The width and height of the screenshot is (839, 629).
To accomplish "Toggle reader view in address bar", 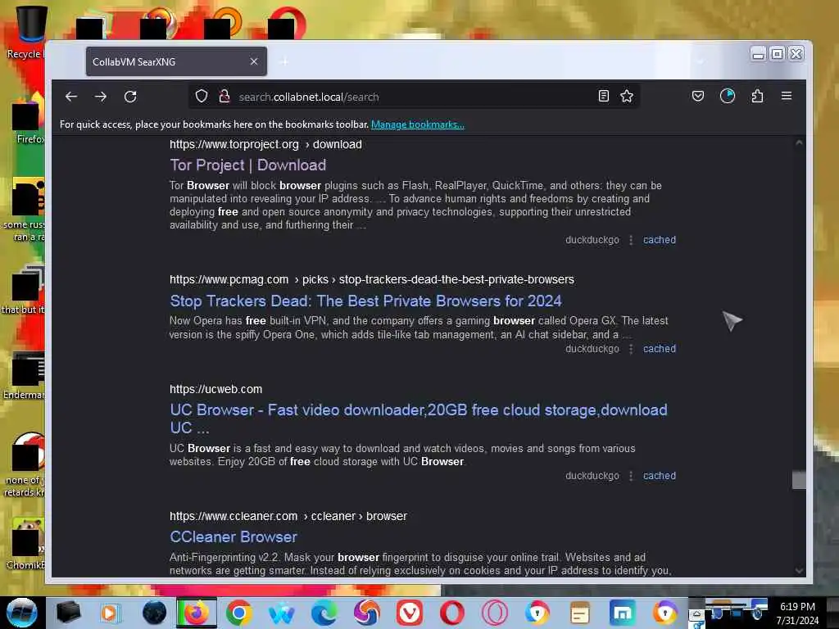I will click(604, 97).
